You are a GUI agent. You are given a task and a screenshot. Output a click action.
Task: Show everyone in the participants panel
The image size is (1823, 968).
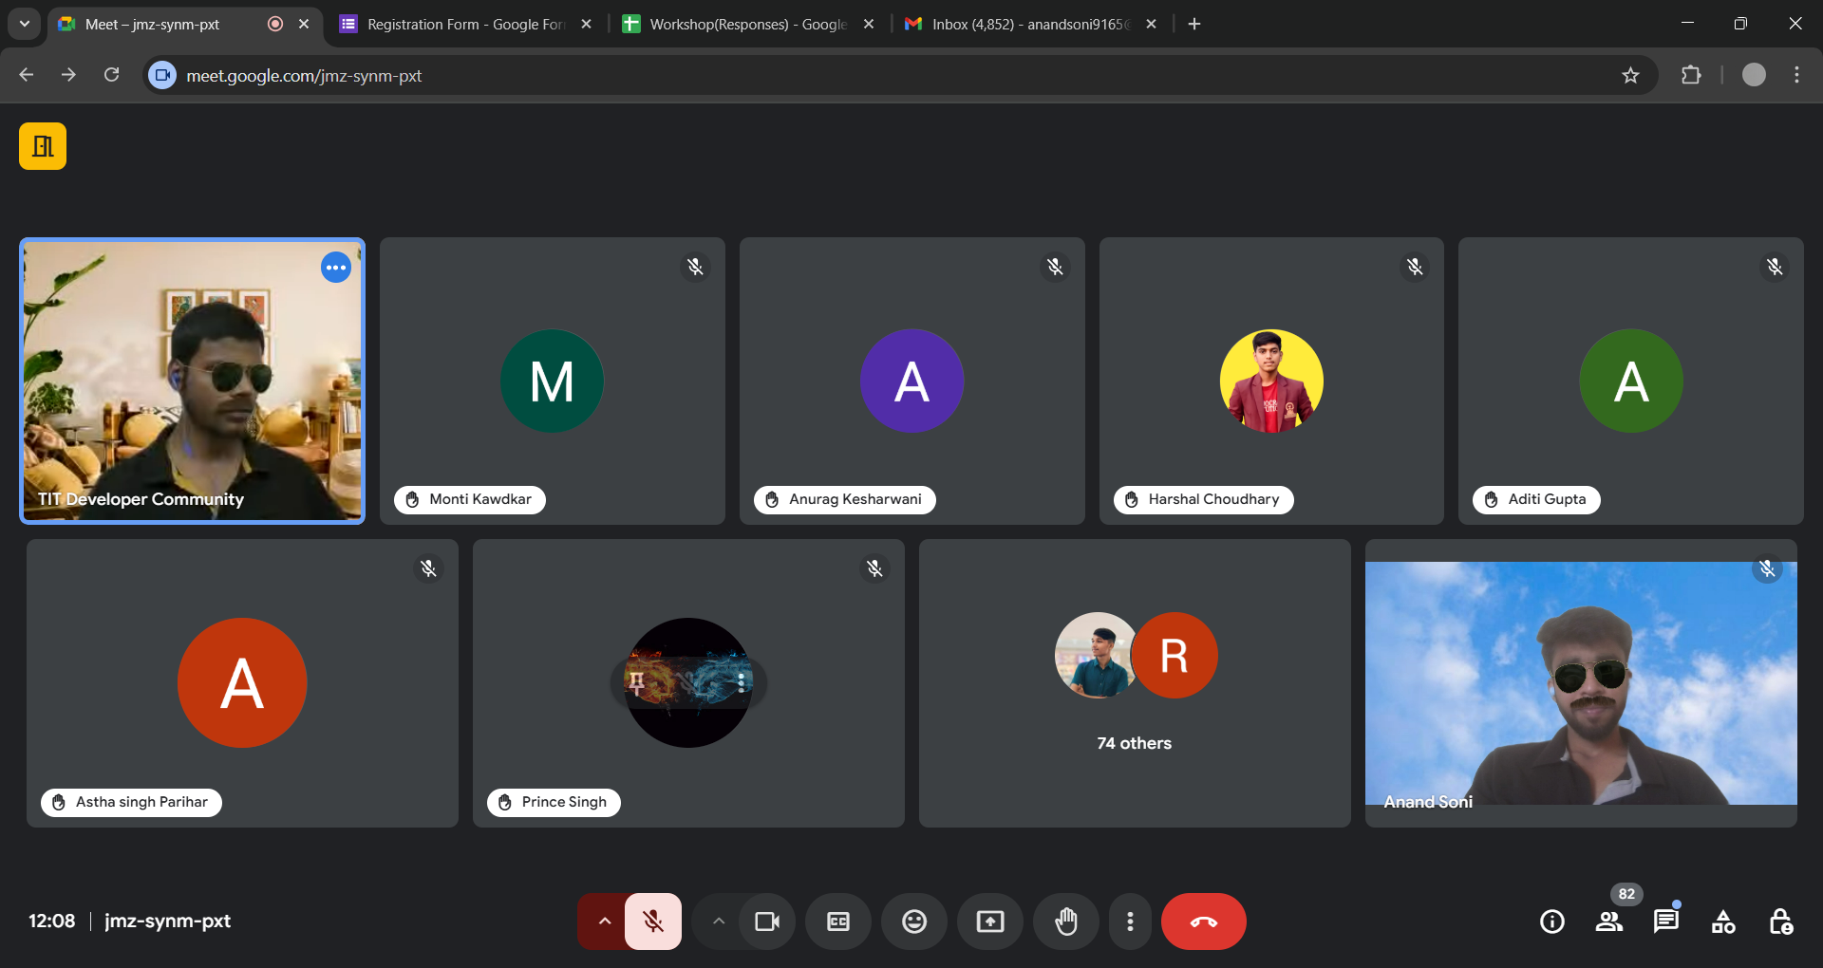1608,921
